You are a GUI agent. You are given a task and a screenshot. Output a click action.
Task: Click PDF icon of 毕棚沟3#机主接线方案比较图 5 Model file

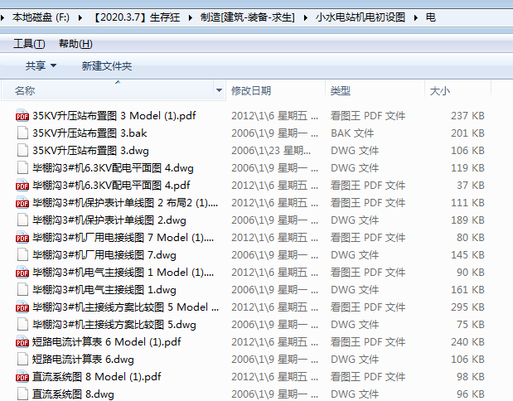(x=22, y=307)
